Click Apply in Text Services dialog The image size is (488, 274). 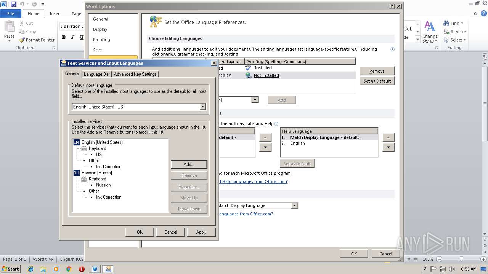pyautogui.click(x=201, y=232)
